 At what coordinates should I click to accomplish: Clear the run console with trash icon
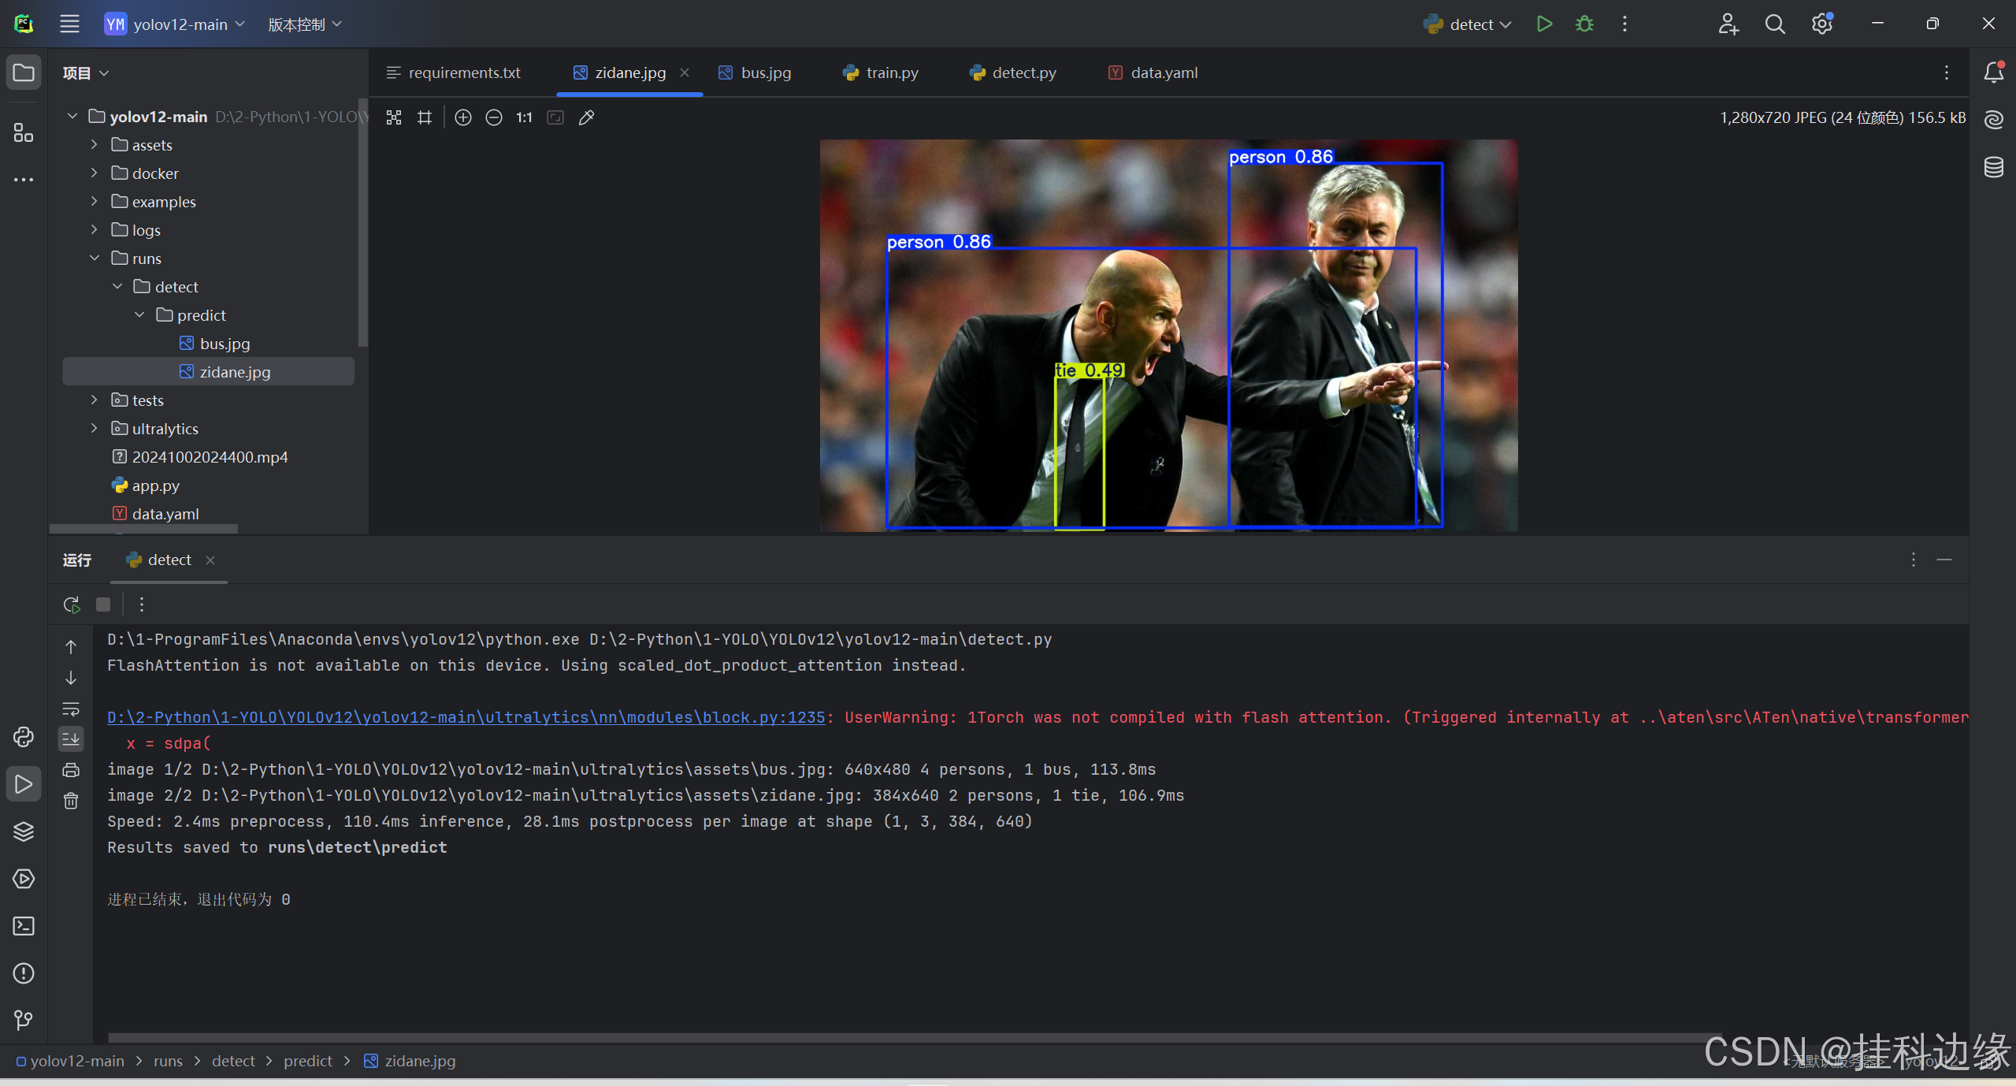(71, 801)
